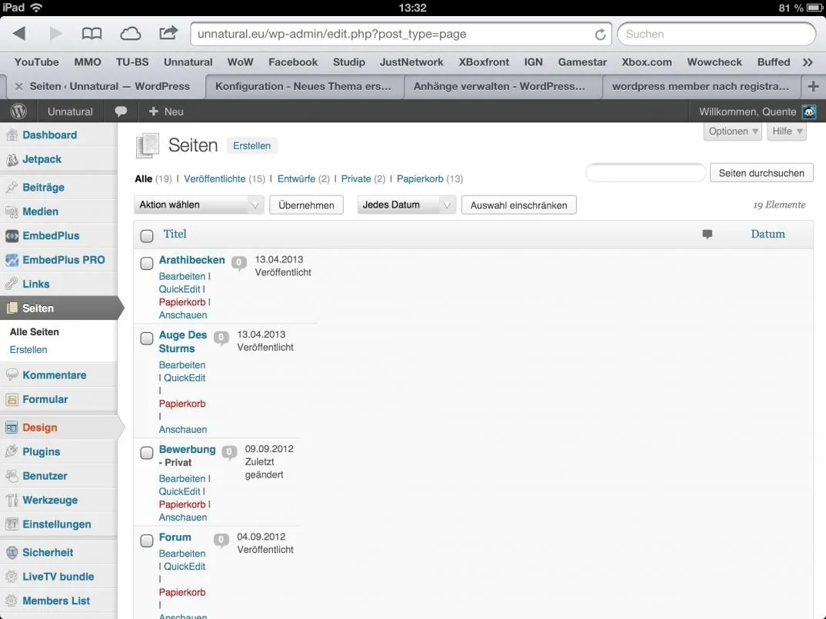Click the Benutzer users icon
Viewport: 826px width, 619px height.
[x=12, y=476]
